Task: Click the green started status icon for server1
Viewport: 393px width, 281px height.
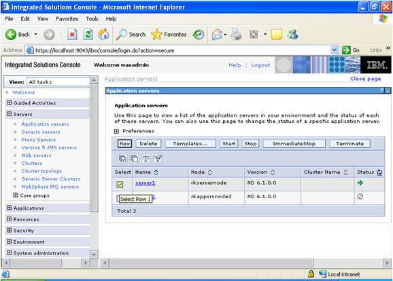Action: coord(360,183)
